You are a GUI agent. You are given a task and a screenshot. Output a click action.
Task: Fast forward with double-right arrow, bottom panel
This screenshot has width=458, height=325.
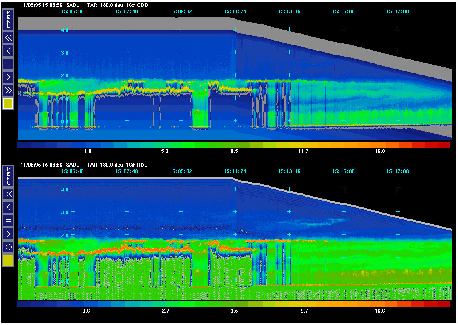pyautogui.click(x=8, y=246)
